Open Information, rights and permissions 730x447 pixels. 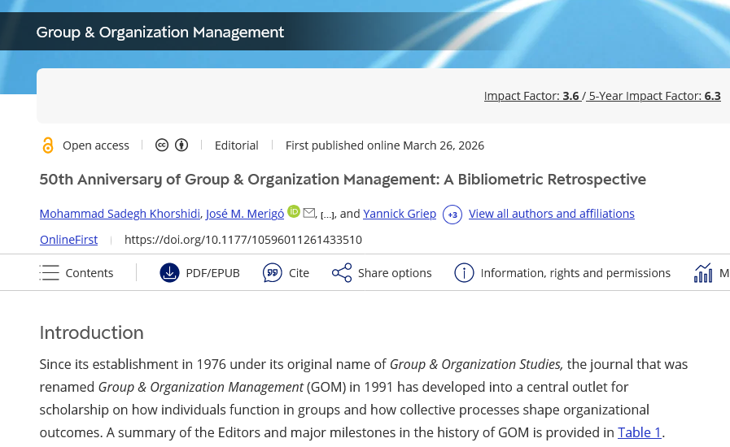[x=562, y=272]
